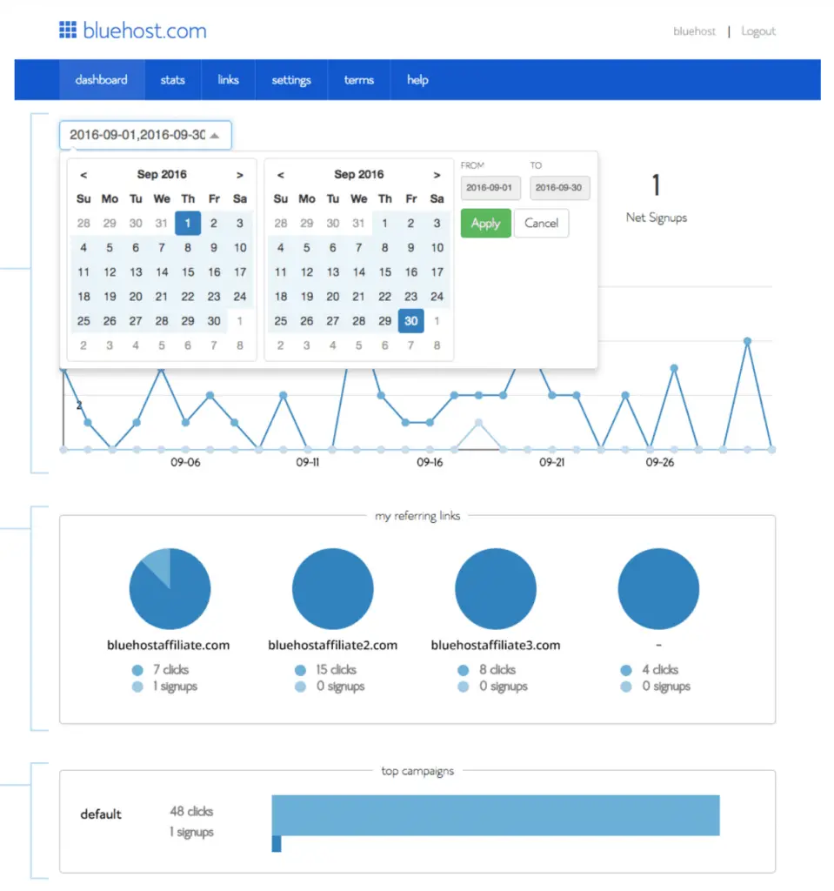Select September 12 in right calendar

307,272
